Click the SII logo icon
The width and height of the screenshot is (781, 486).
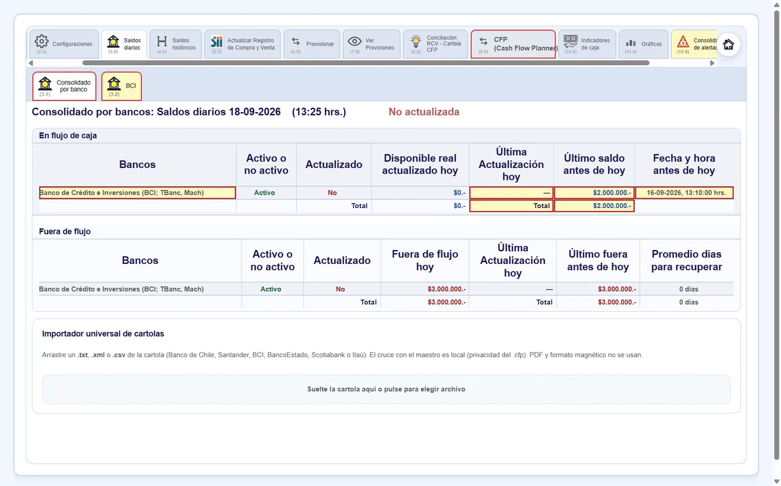[216, 41]
